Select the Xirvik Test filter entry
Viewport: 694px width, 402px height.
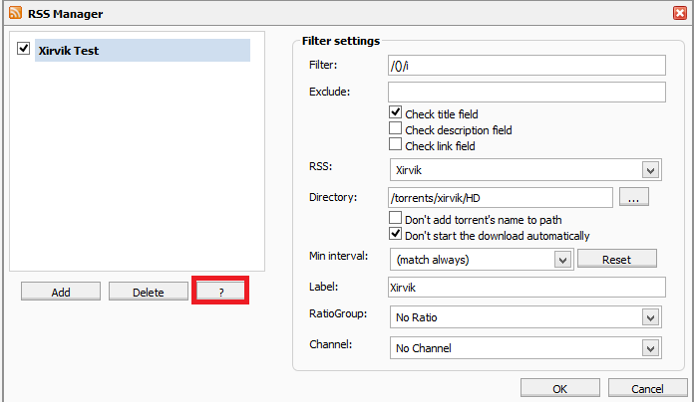tap(142, 51)
